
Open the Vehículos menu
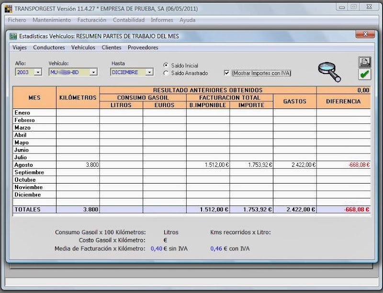pos(83,47)
